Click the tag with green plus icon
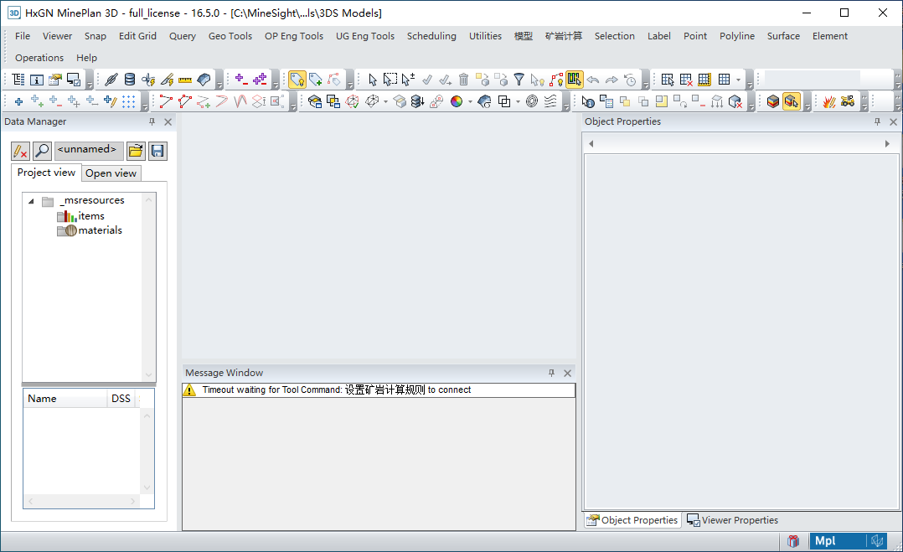903x552 pixels. (x=315, y=80)
